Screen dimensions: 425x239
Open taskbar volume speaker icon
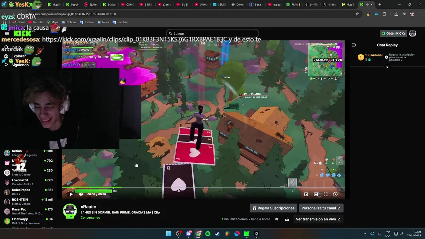pyautogui.click(x=401, y=234)
